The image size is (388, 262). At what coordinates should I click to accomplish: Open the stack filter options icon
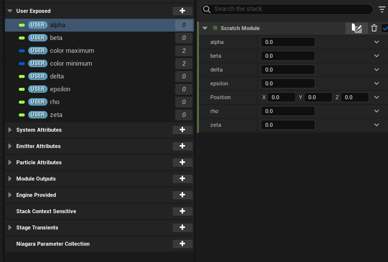(x=381, y=9)
